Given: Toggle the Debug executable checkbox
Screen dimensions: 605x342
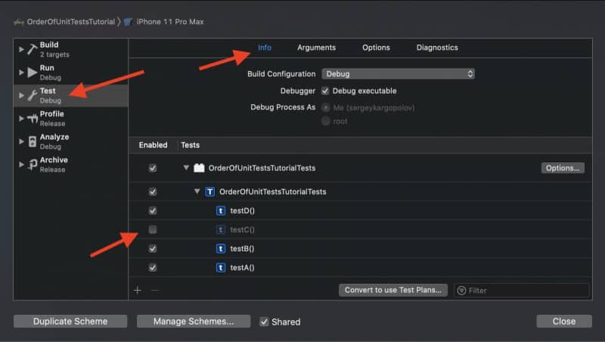Looking at the screenshot, I should coord(325,91).
